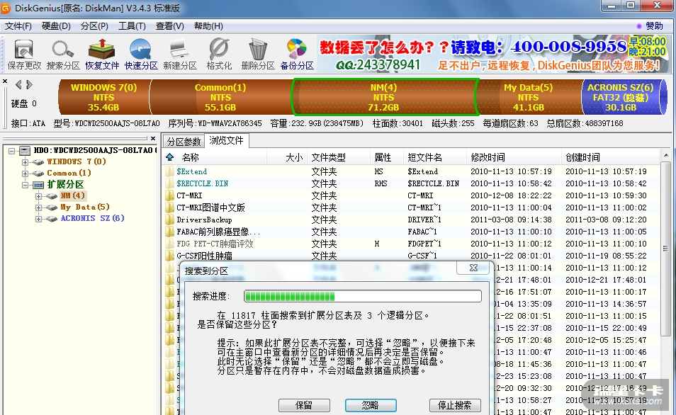Expand the ACRONIS SZ(6) tree node
The height and width of the screenshot is (415, 676).
pos(38,219)
